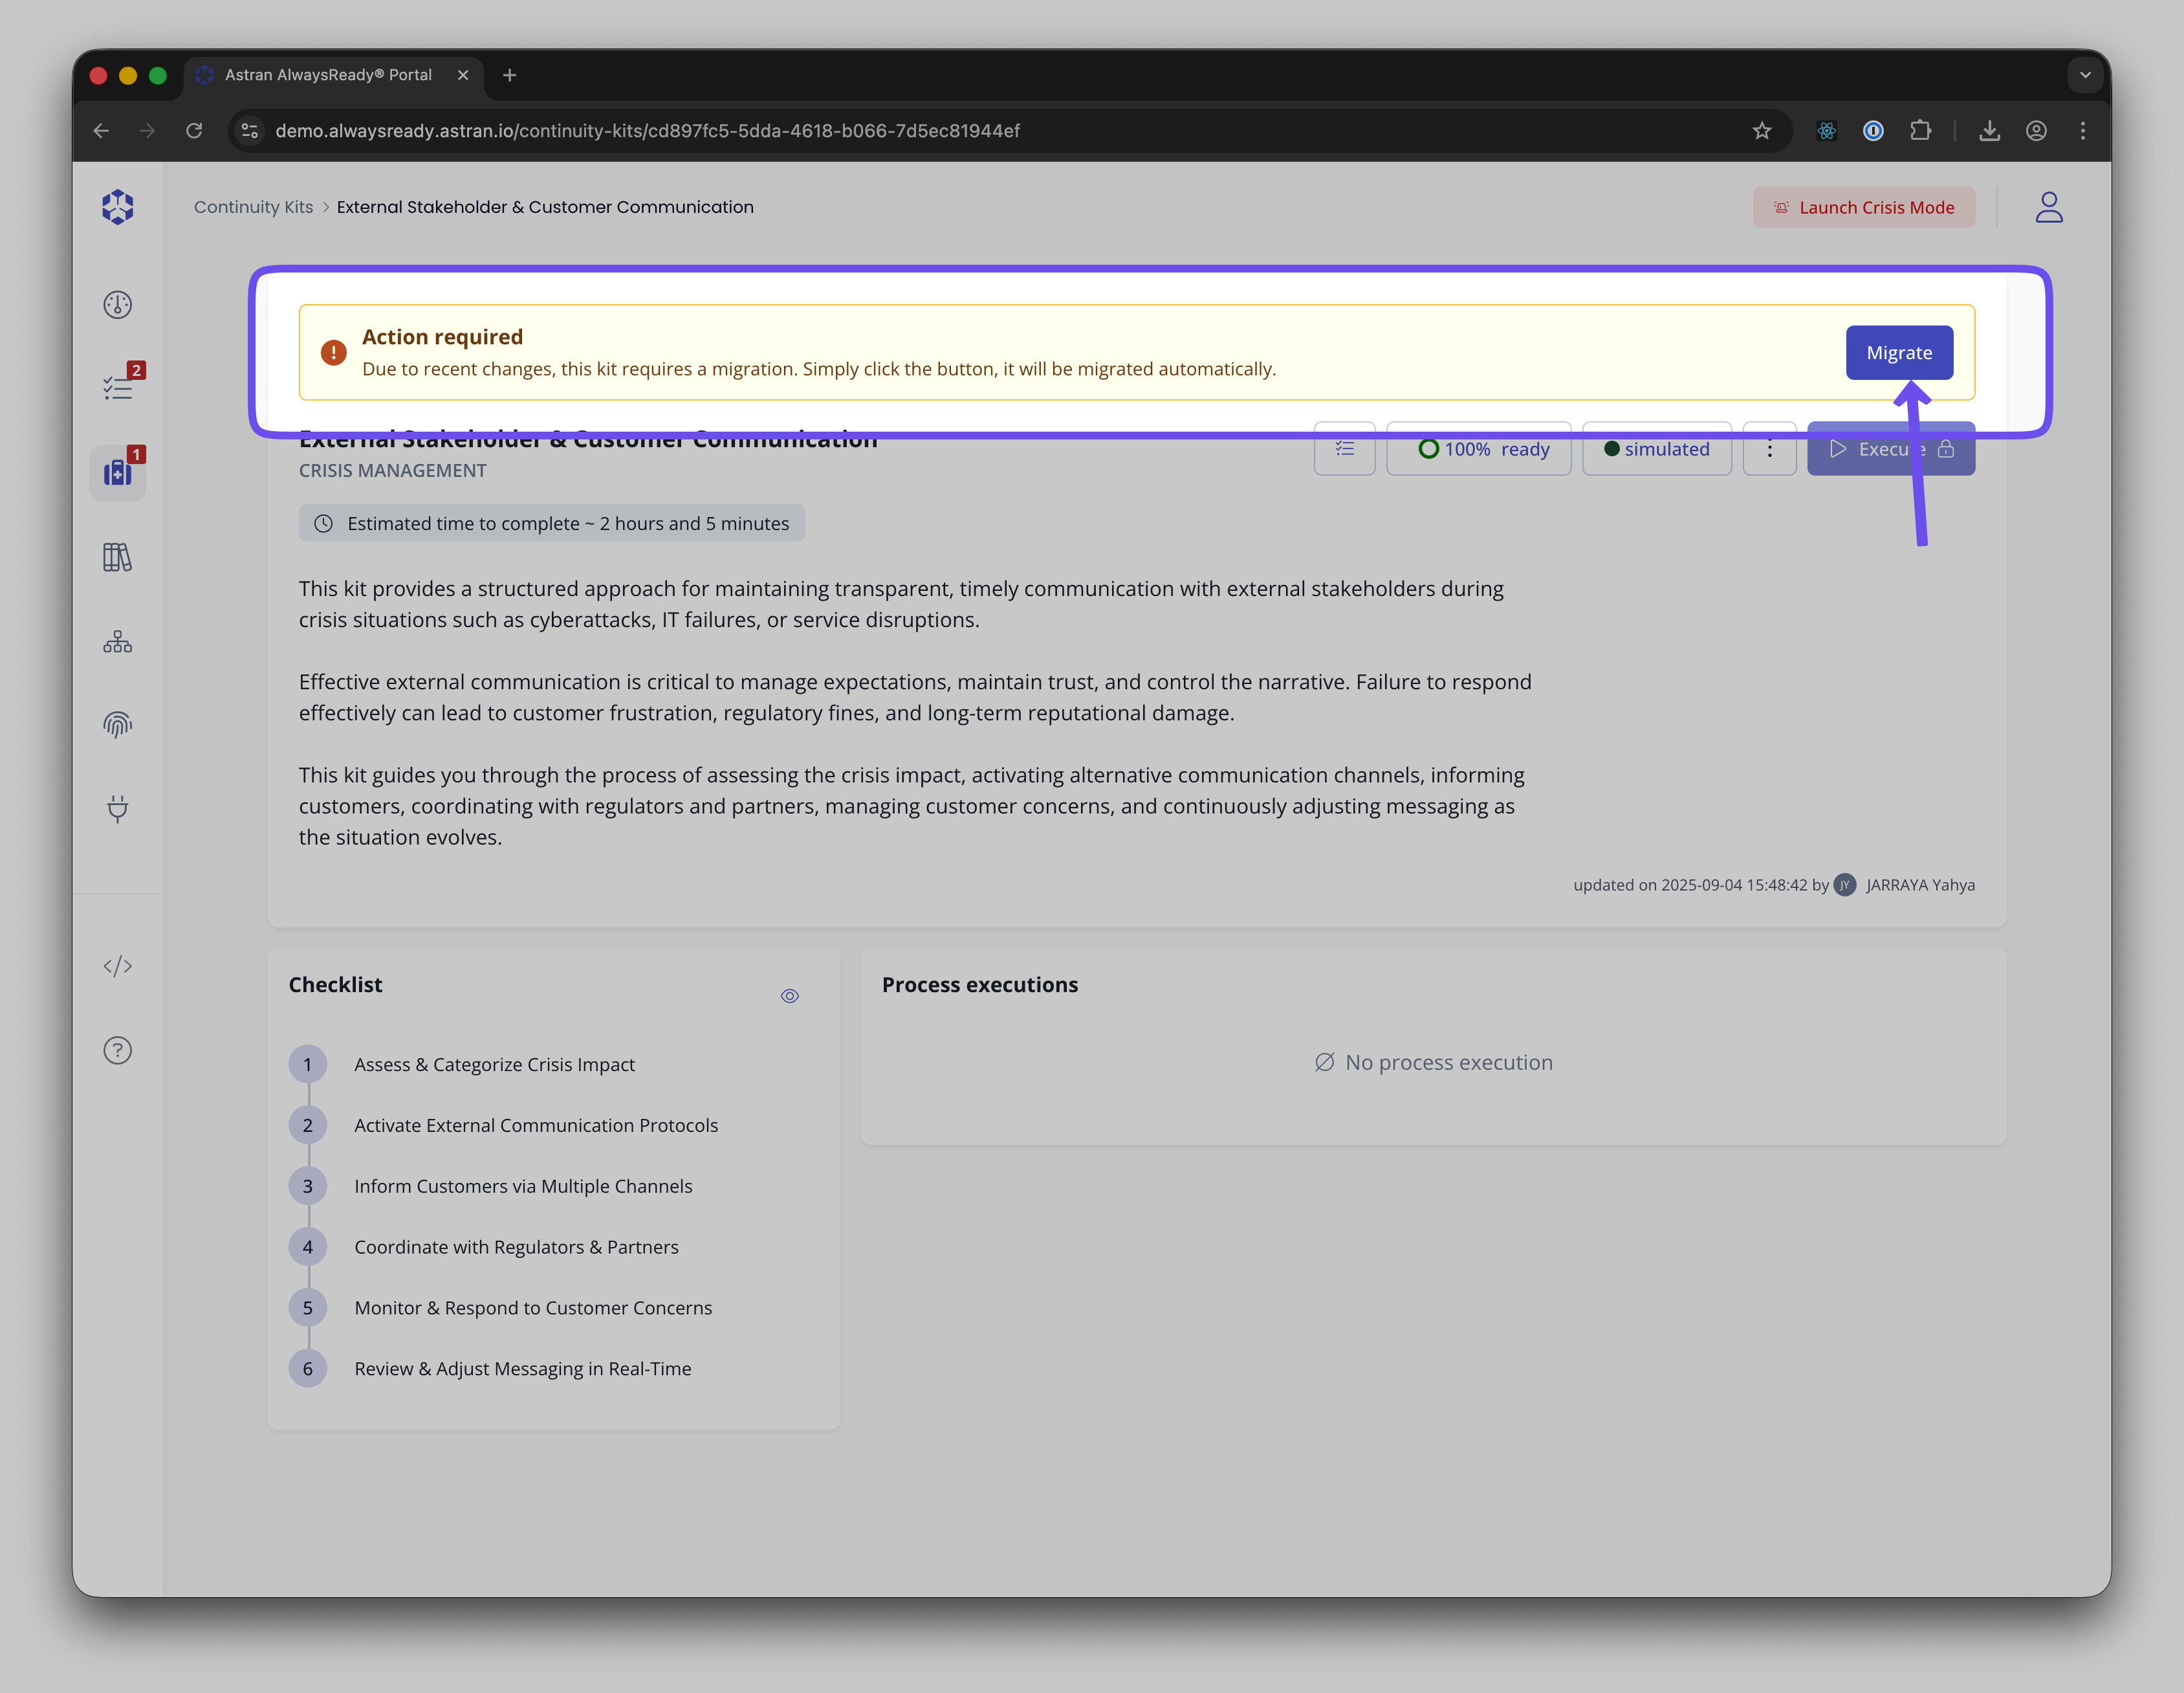Toggle checklist visibility eye icon

coord(789,995)
